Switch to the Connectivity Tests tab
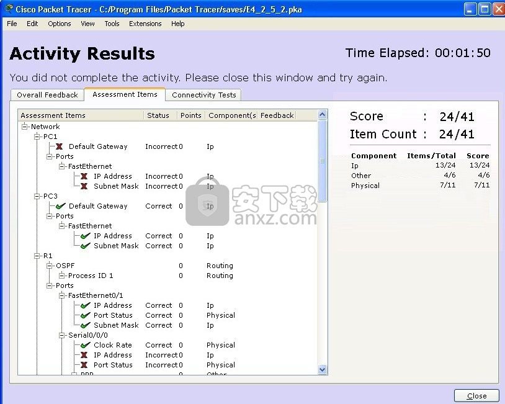 coord(204,95)
